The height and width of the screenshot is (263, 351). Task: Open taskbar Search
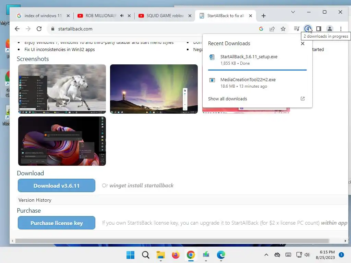[145, 255]
